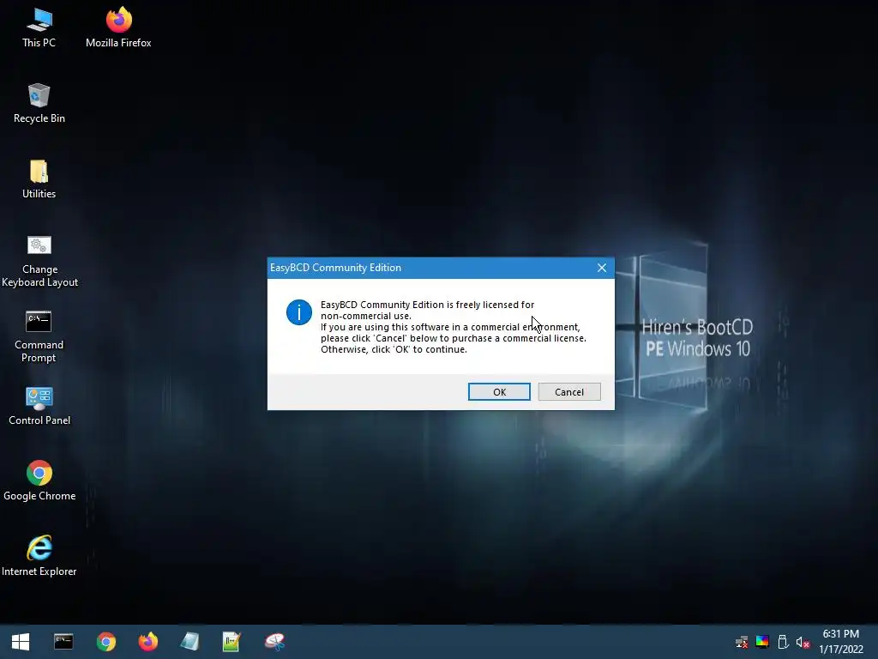The image size is (878, 659).
Task: Launch Firefox from the taskbar
Action: point(147,642)
